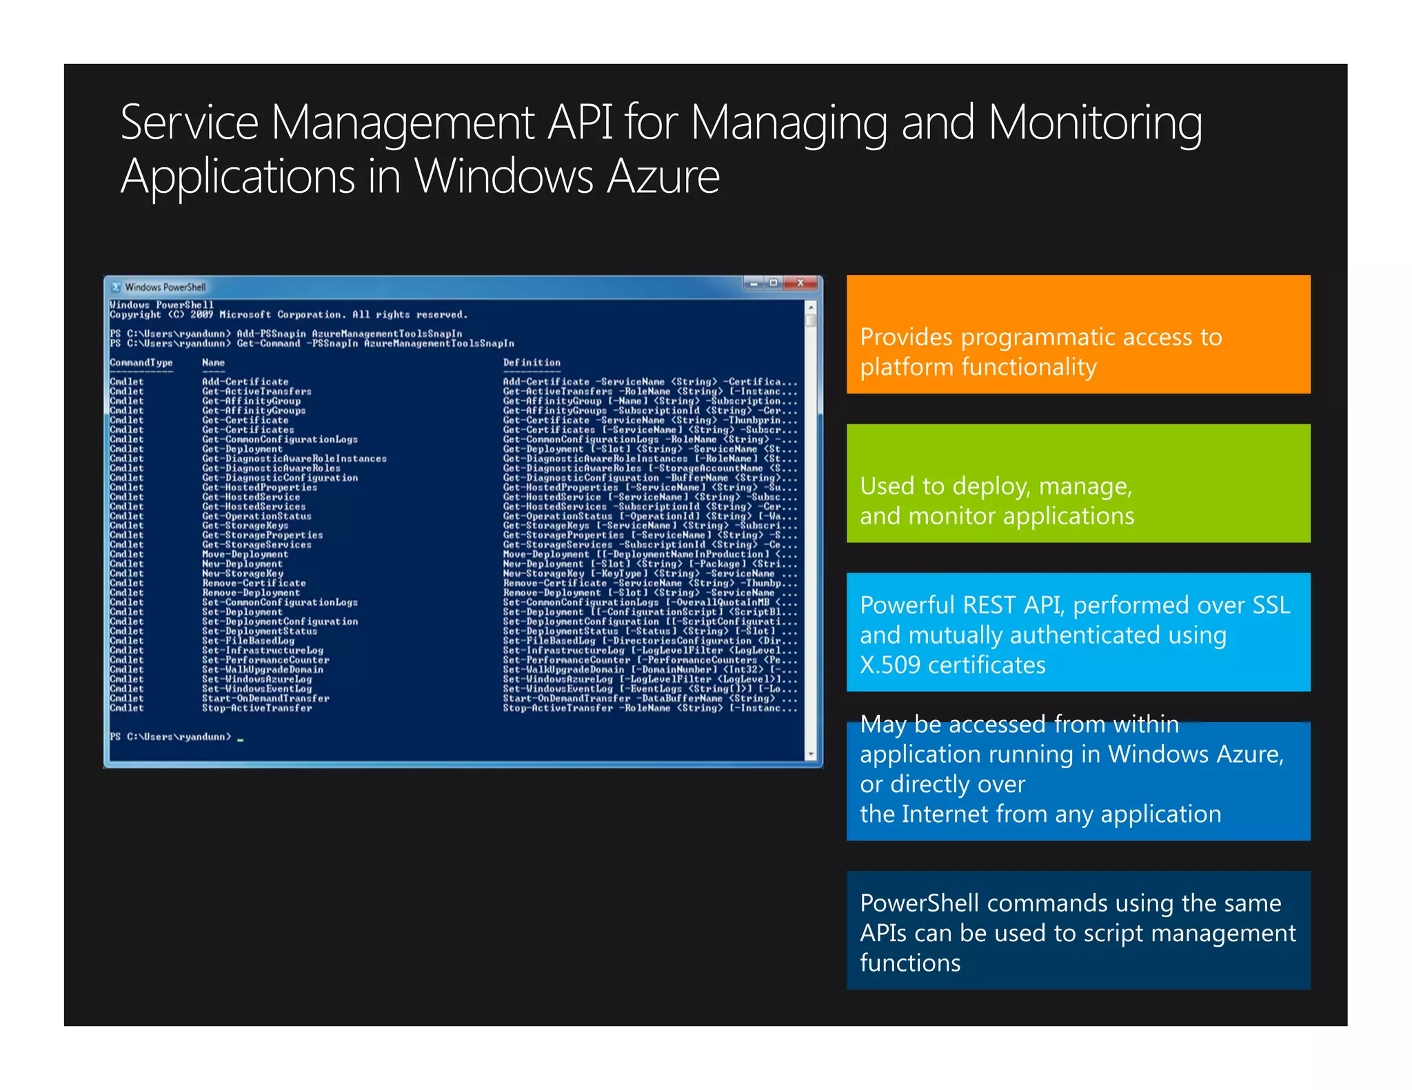Select the orange 'Provides programmatic access' box

[x=1078, y=335]
